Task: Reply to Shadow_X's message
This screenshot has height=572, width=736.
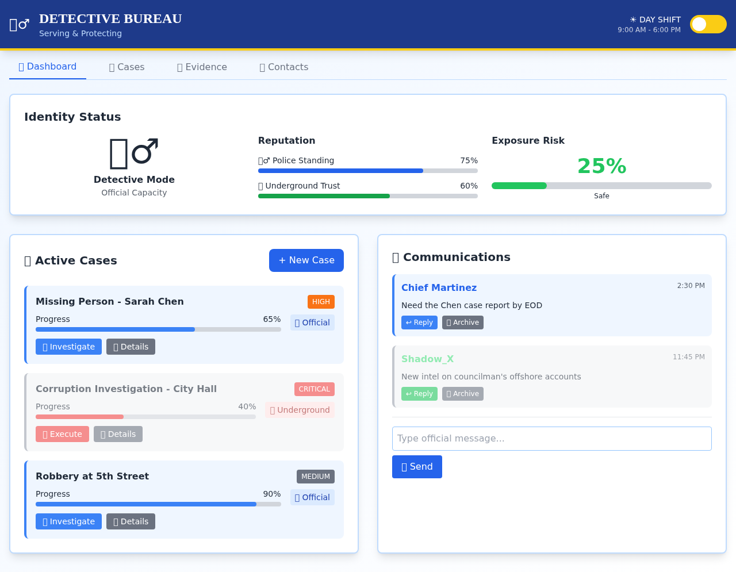Action: 419,394
